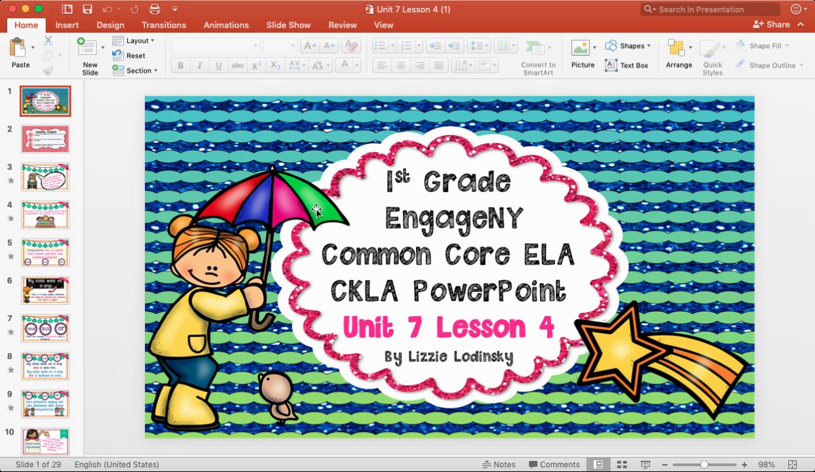This screenshot has height=472, width=815.
Task: Open Comments from status bar
Action: click(554, 465)
